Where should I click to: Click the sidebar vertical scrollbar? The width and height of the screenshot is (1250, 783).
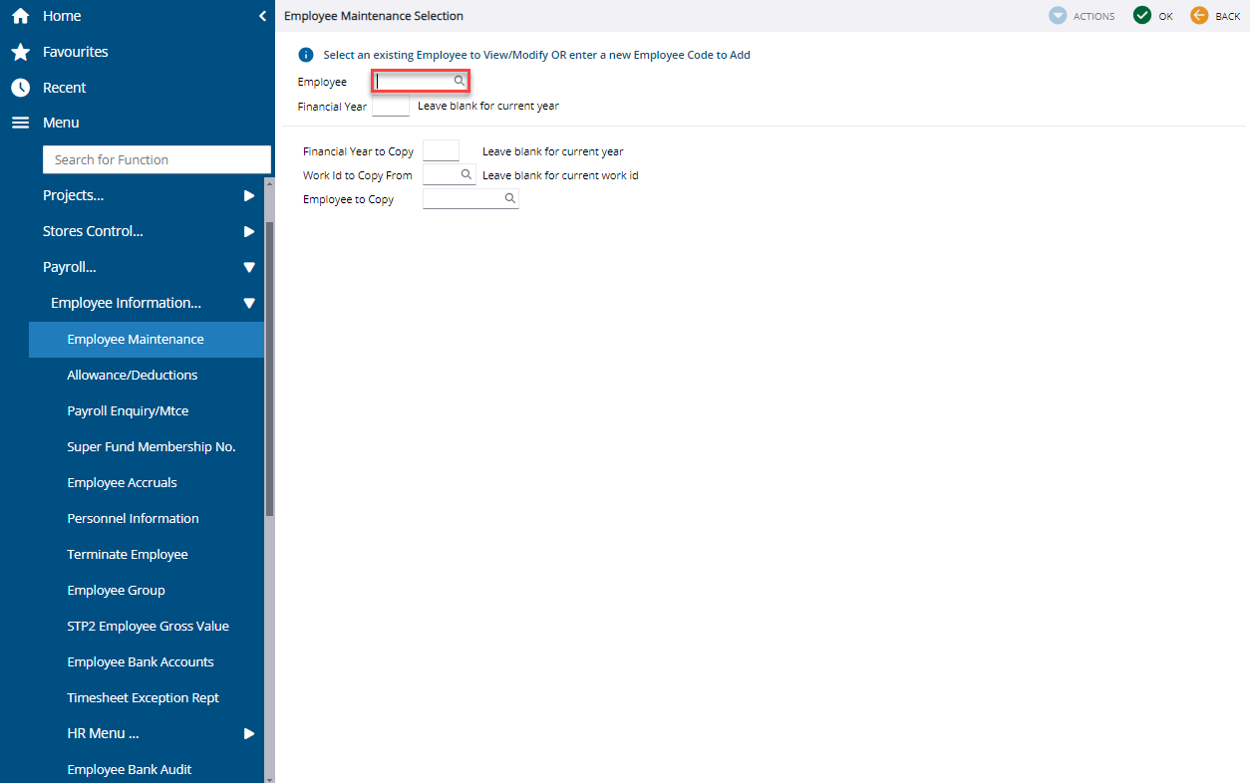point(269,369)
